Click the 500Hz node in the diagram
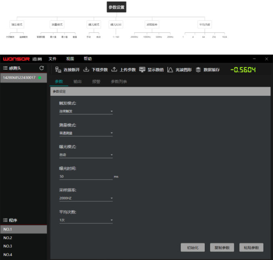The image size is (273, 260). [x=159, y=37]
